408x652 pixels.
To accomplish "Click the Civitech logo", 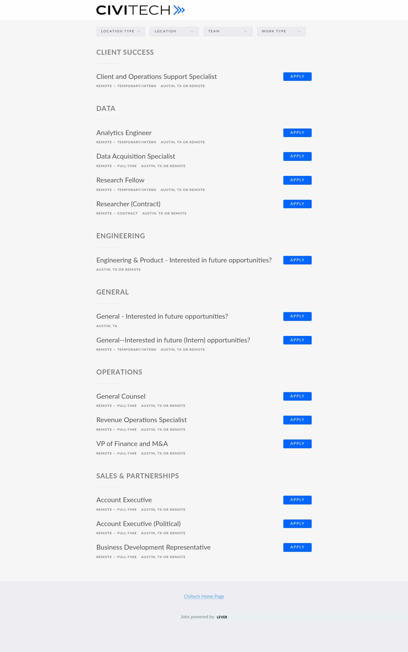I will pos(141,10).
